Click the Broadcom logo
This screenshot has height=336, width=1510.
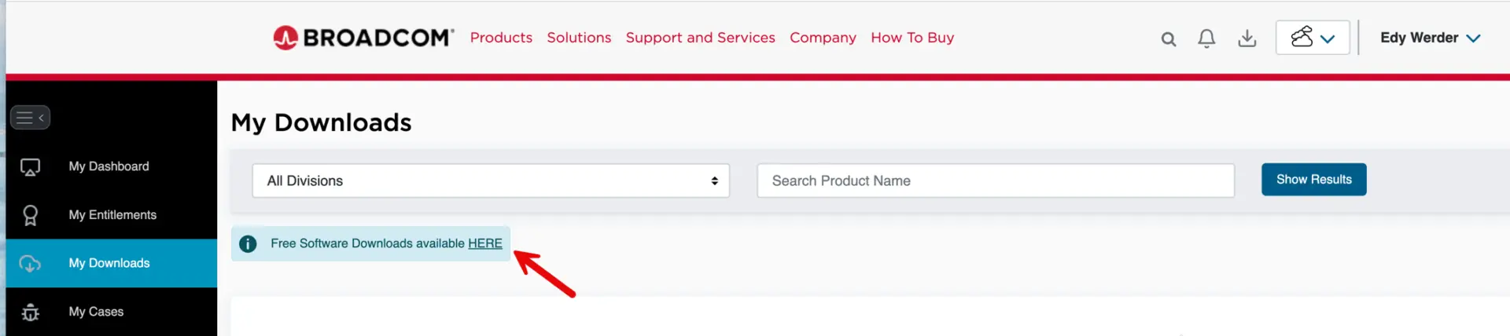coord(363,38)
